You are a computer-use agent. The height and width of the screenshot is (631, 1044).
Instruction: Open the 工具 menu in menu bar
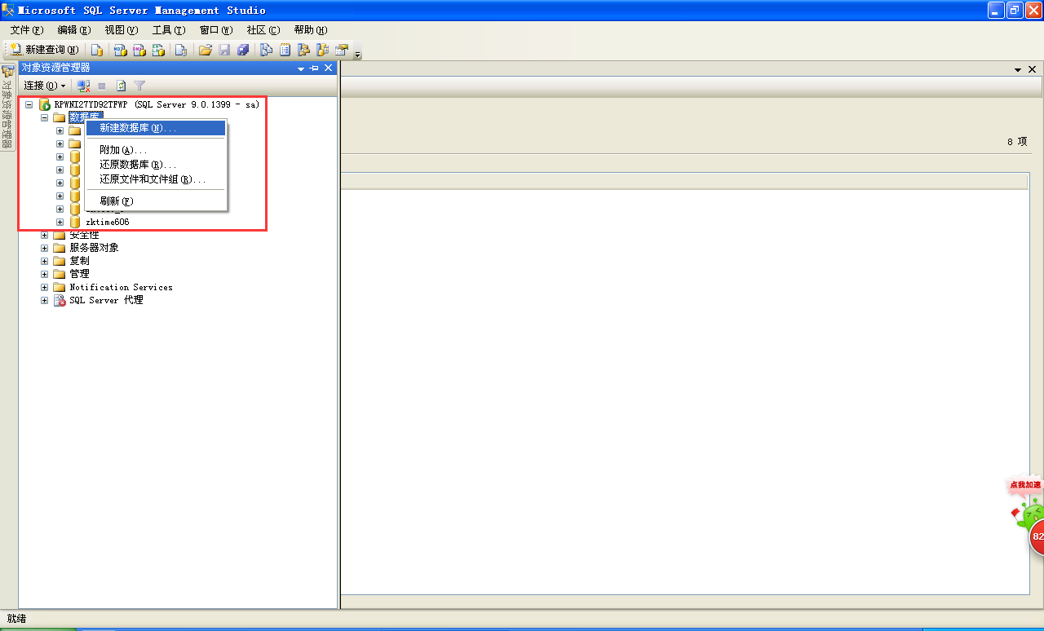[x=169, y=30]
